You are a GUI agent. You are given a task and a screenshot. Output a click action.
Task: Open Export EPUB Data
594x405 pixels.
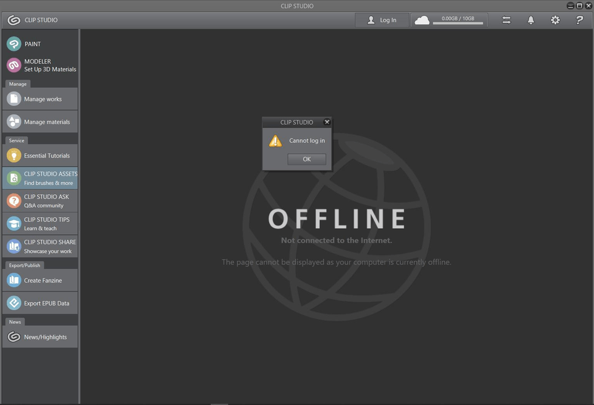40,303
